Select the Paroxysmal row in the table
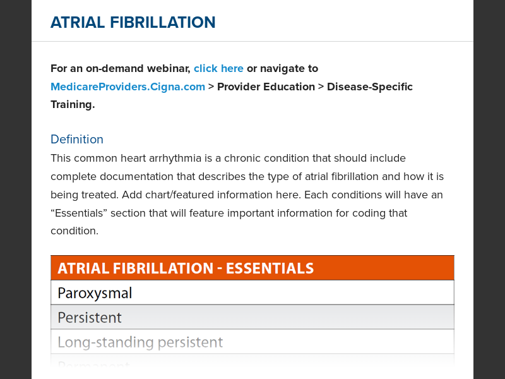The width and height of the screenshot is (505, 379). [x=252, y=292]
